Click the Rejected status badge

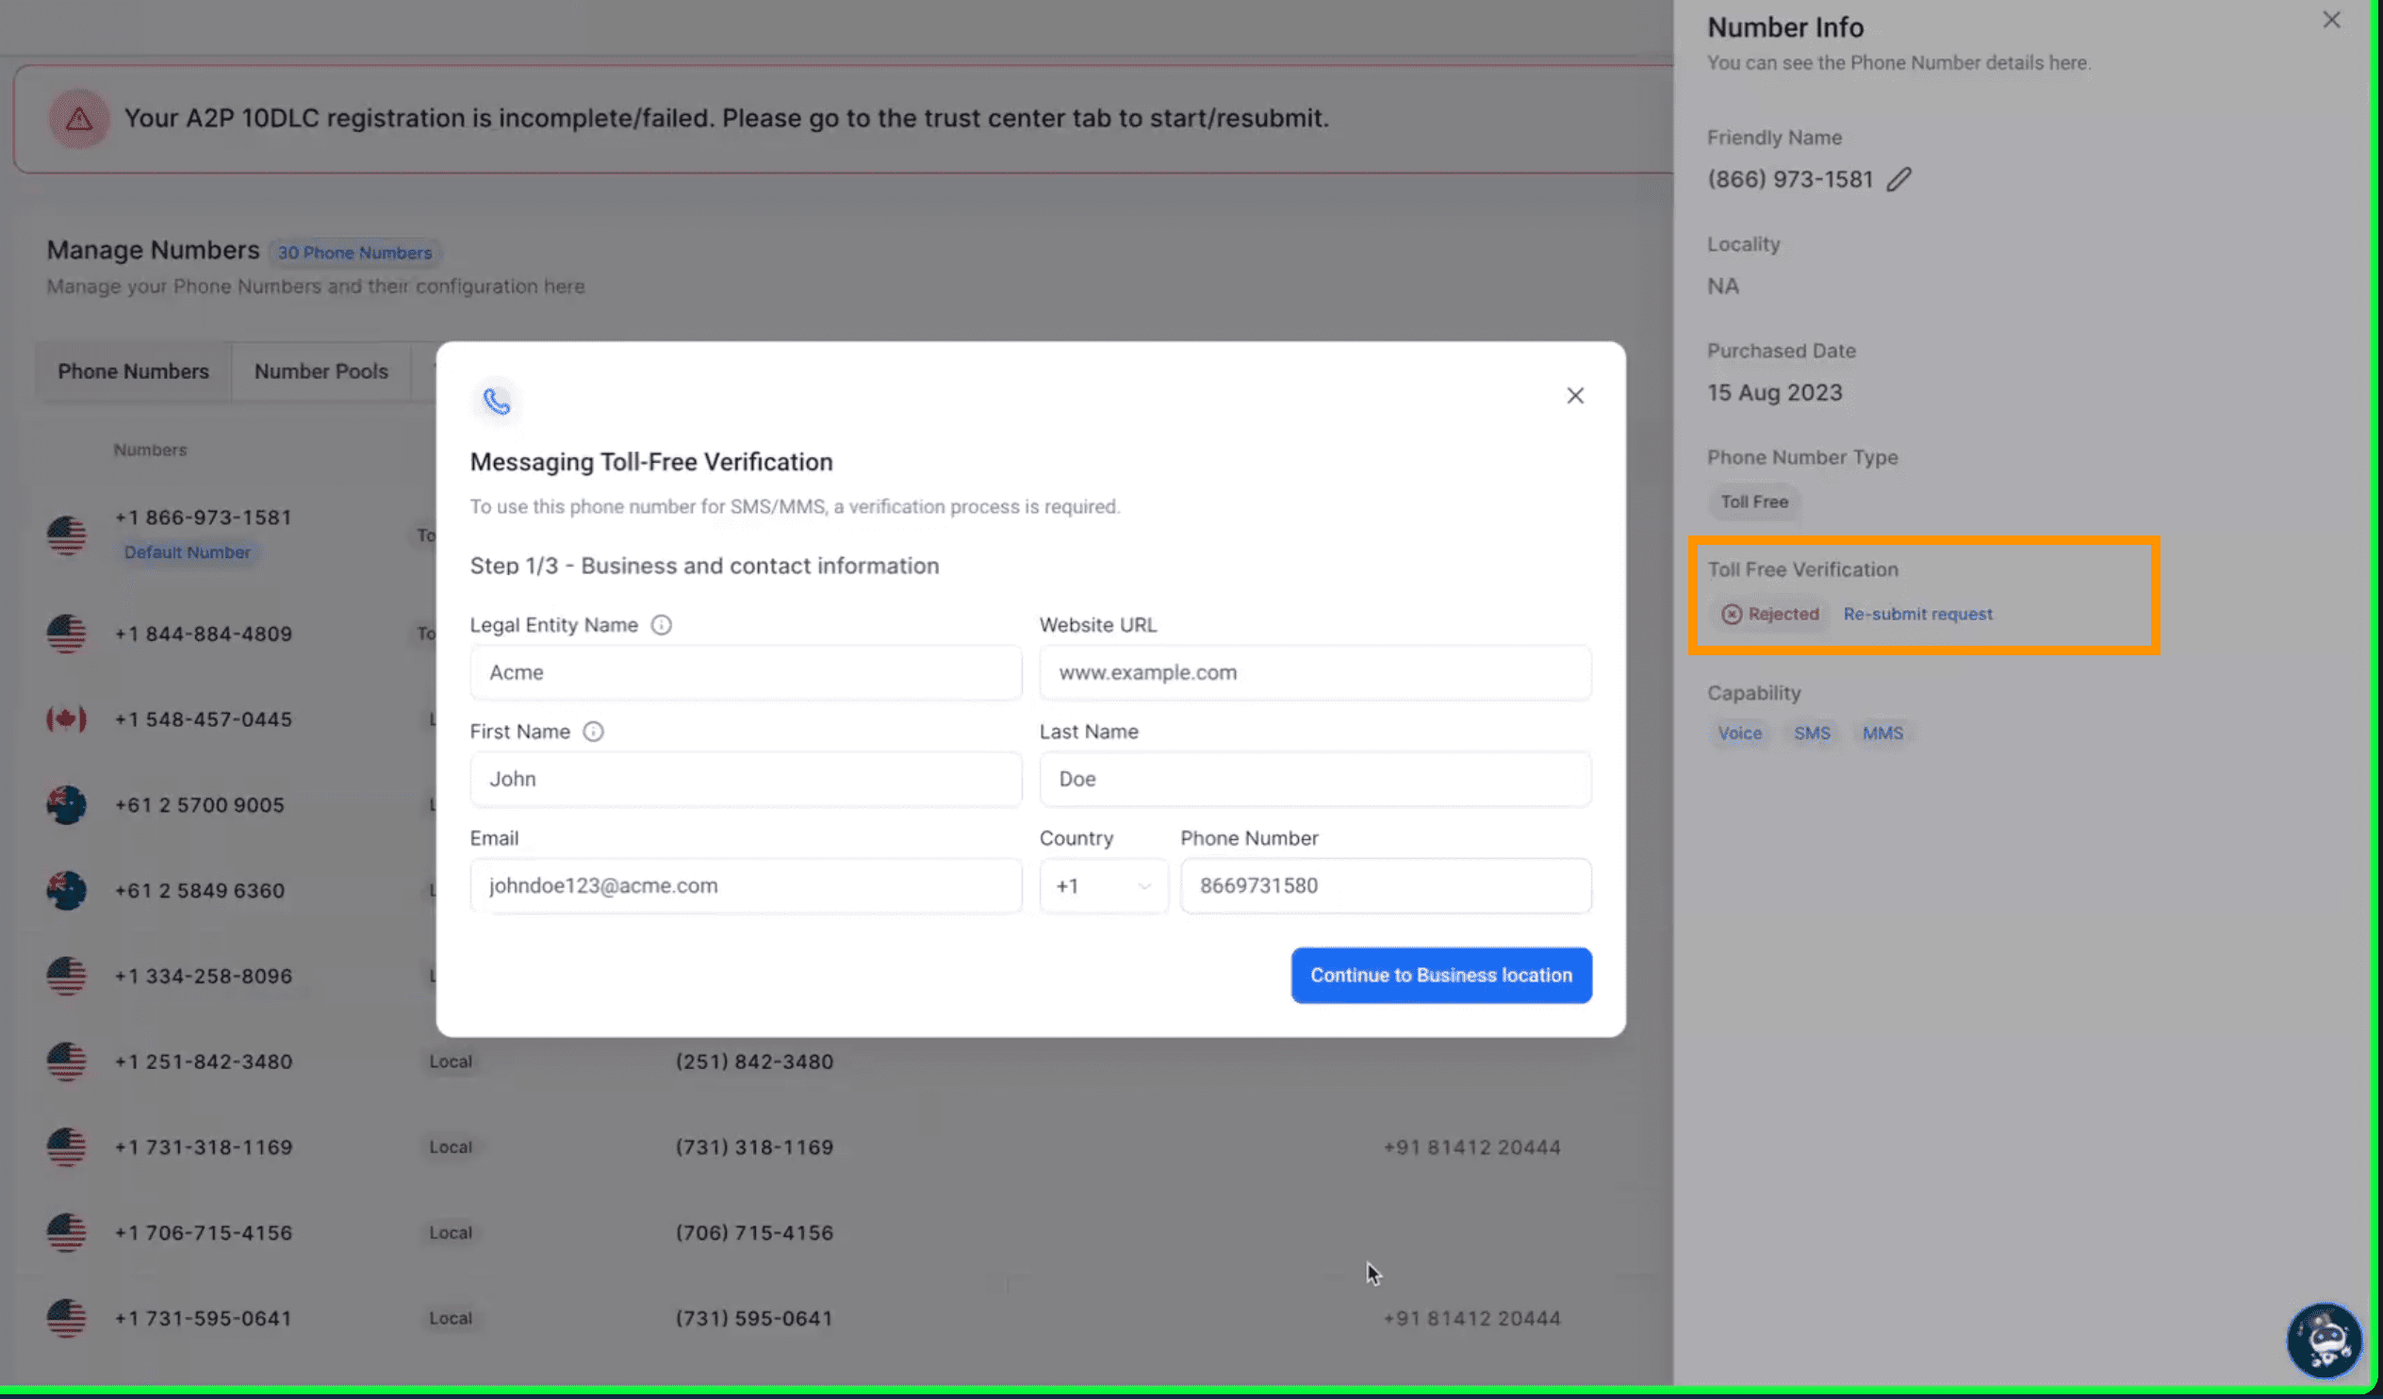coord(1770,615)
